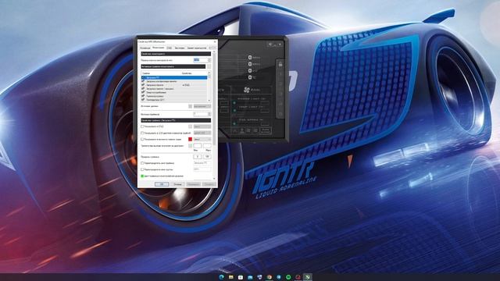The height and width of the screenshot is (281, 500).
Task: Click the Отмена button
Action: pos(177,184)
